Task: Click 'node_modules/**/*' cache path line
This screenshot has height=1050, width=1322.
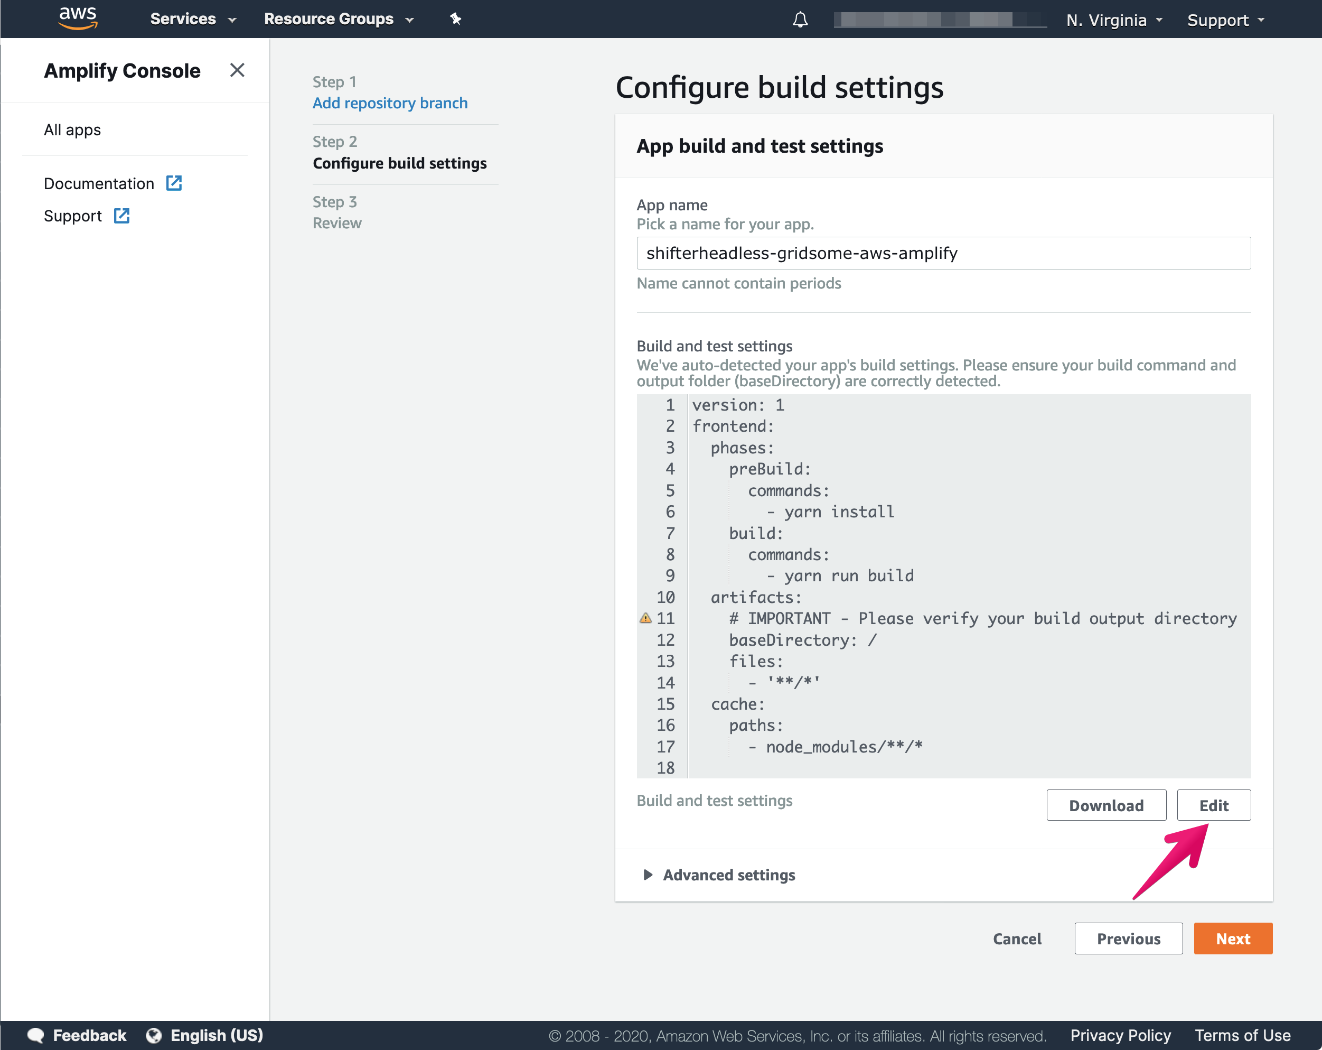Action: [836, 746]
